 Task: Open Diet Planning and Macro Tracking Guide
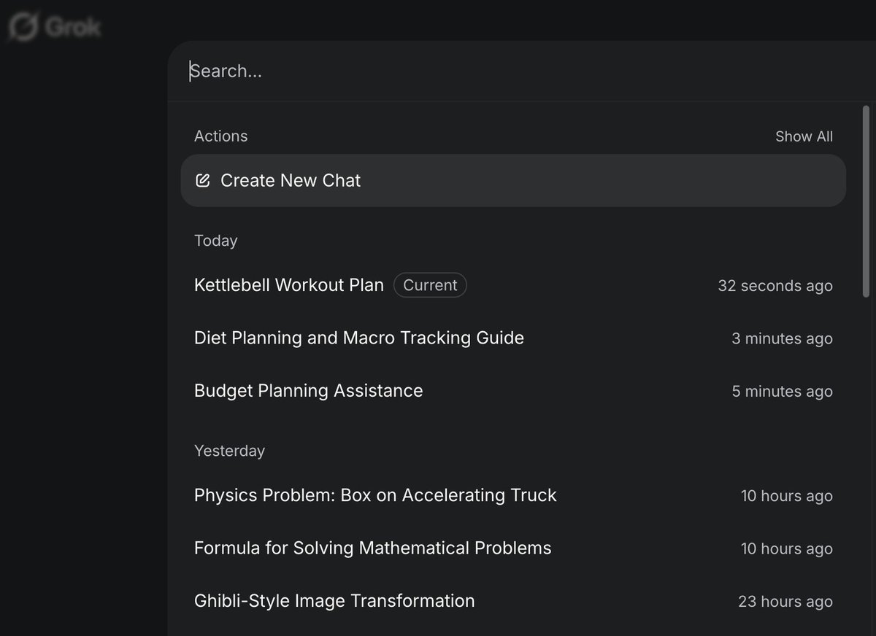pos(513,338)
